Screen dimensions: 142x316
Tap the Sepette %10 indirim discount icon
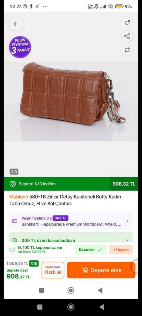tap(13, 184)
